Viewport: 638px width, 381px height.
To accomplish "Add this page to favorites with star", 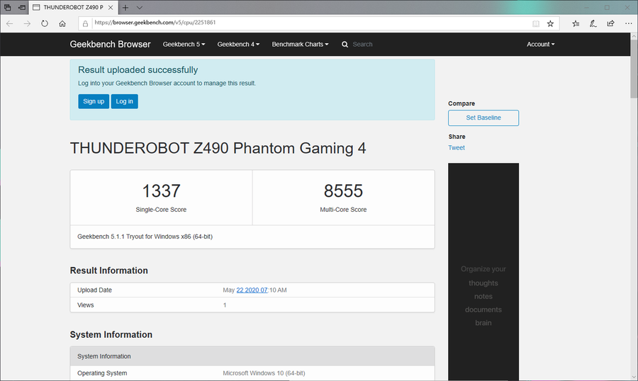I will tap(550, 23).
